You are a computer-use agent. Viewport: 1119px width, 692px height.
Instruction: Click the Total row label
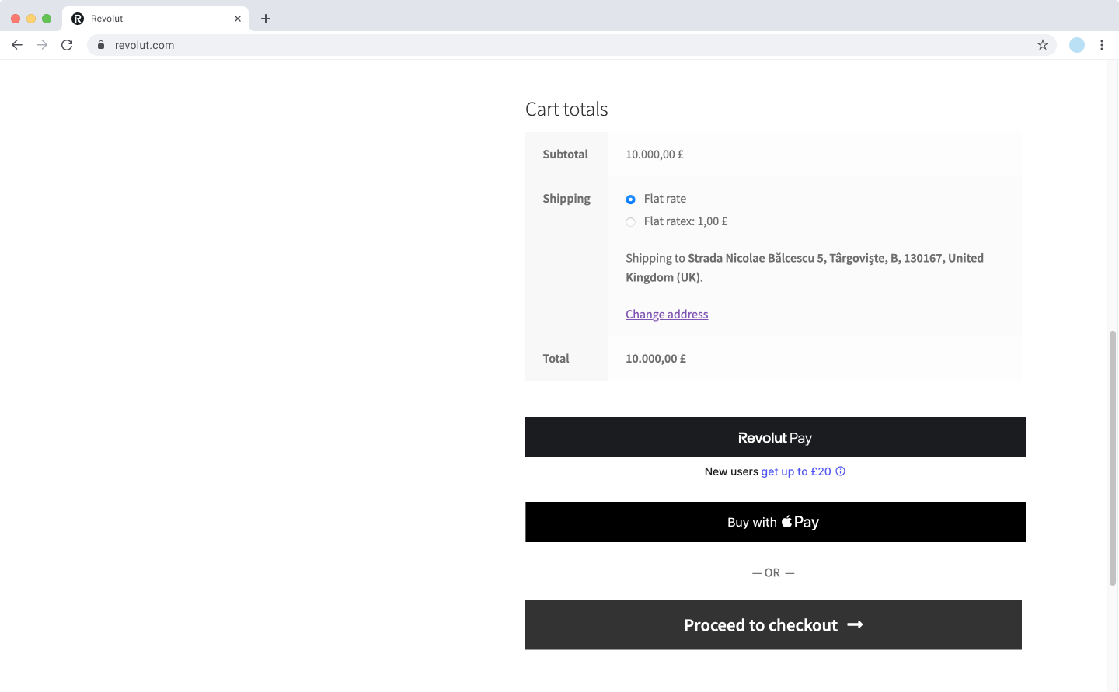click(x=556, y=359)
